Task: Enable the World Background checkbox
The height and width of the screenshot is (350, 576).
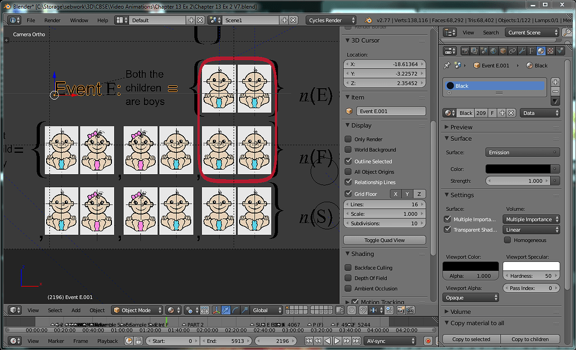Action: click(348, 149)
